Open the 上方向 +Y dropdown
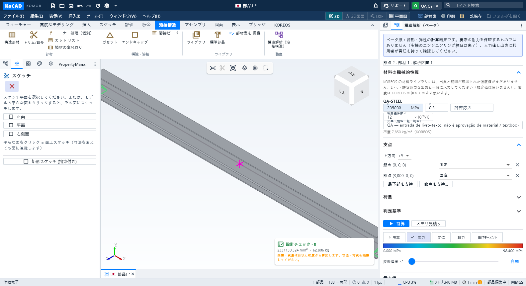Screen dimensions: 526x286 coord(404,155)
